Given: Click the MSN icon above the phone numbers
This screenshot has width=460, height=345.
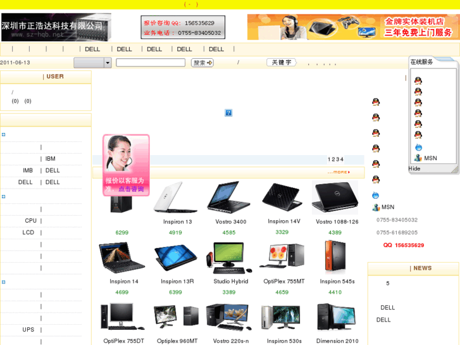Looking at the screenshot, I should click(376, 207).
